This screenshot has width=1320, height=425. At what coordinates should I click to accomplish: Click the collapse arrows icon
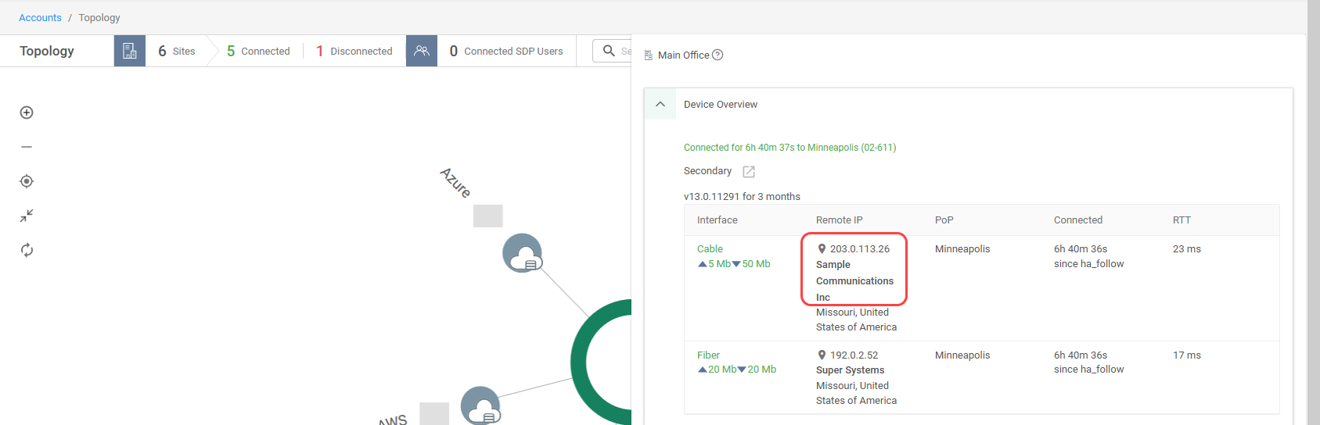tap(27, 216)
